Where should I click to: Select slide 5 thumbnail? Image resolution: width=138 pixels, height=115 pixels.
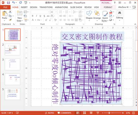click(12, 94)
